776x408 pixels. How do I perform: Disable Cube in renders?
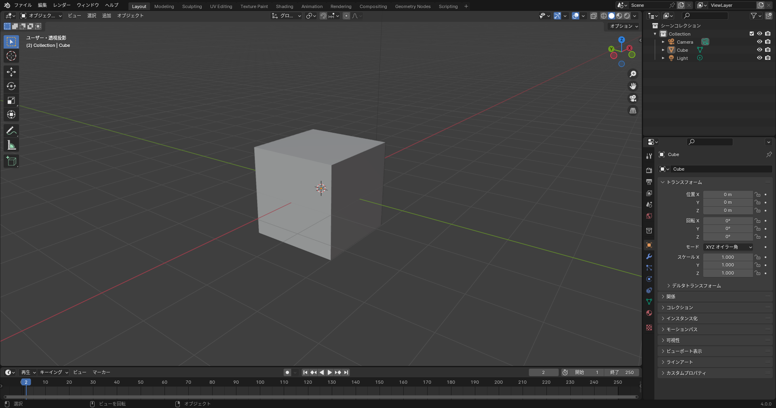(x=768, y=50)
